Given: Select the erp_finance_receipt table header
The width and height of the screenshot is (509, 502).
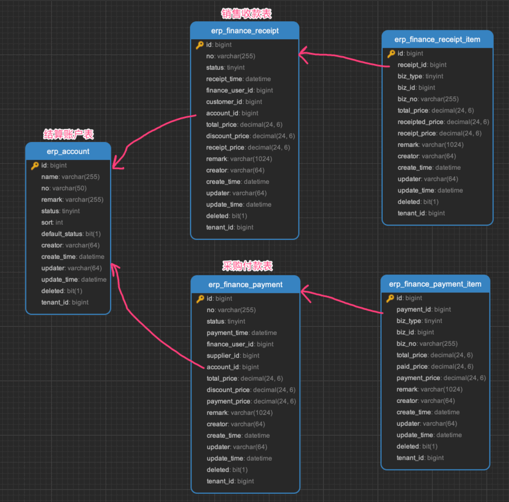Looking at the screenshot, I should coord(244,30).
